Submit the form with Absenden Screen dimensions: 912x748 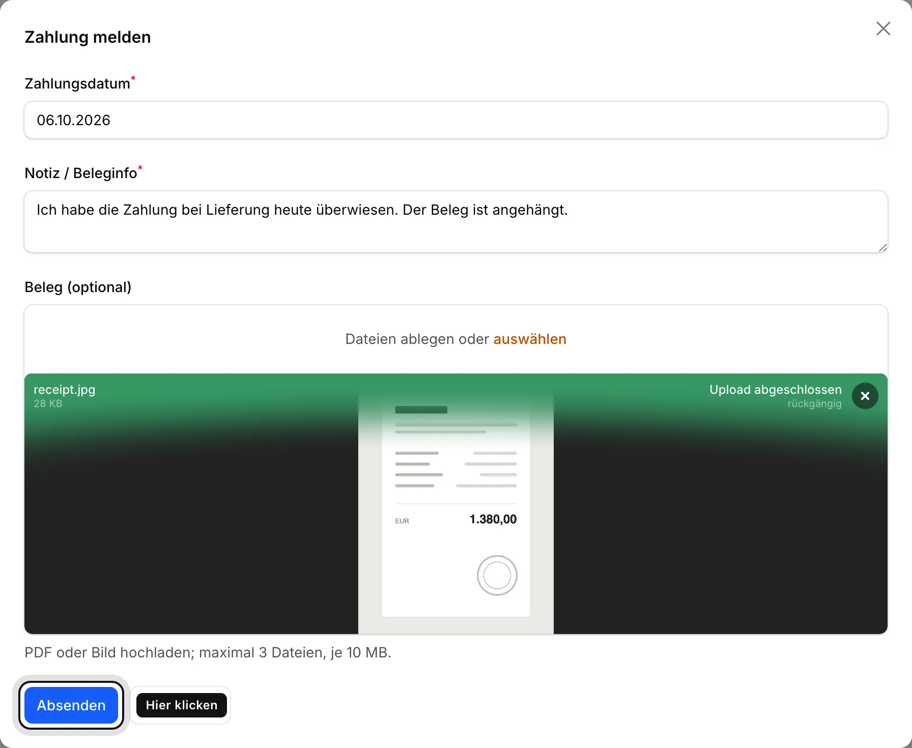71,705
